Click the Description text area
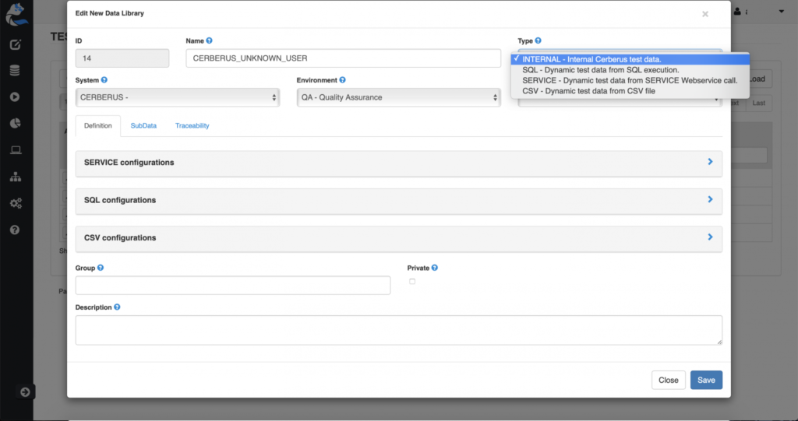The height and width of the screenshot is (421, 798). click(x=398, y=330)
